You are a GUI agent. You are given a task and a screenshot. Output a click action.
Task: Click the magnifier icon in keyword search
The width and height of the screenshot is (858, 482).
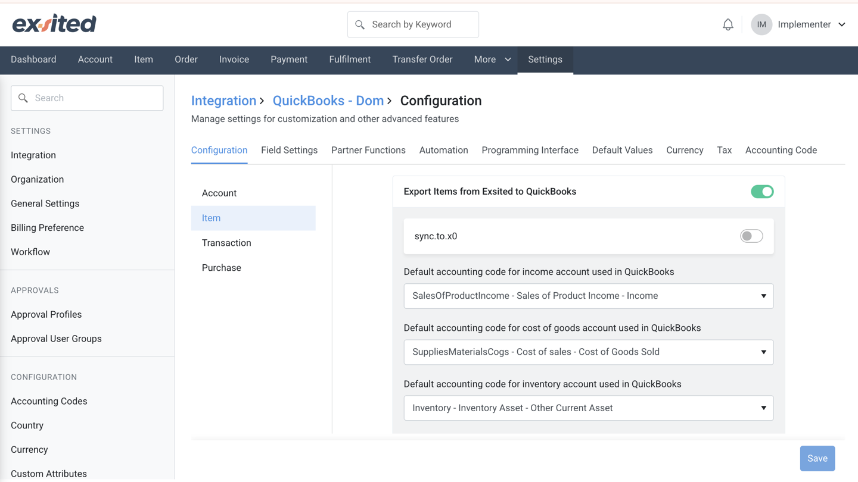click(360, 24)
